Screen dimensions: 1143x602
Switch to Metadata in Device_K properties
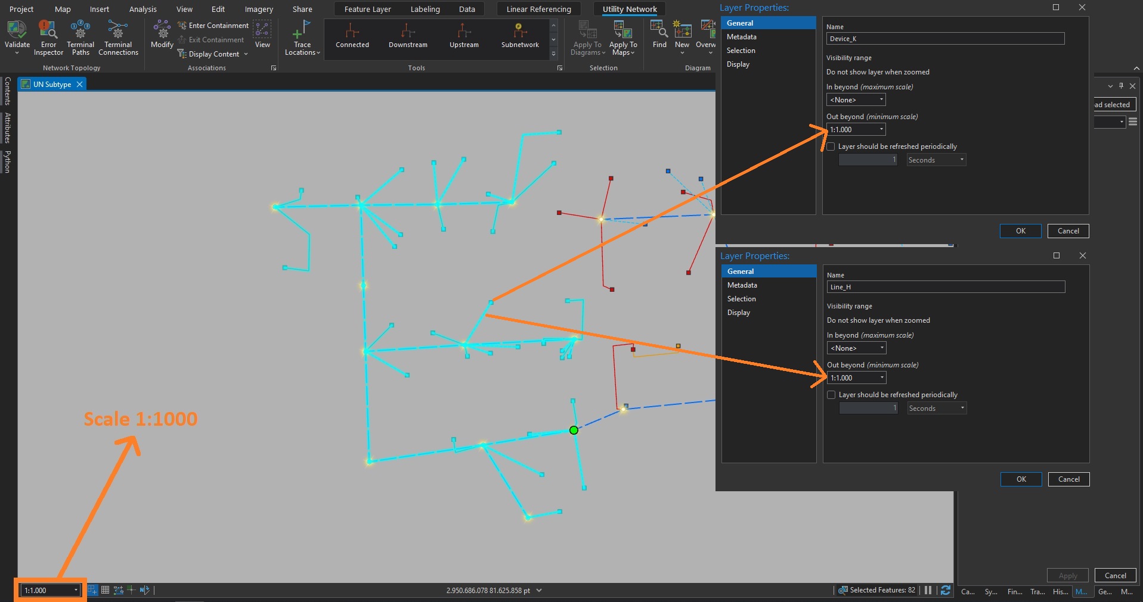pos(741,37)
